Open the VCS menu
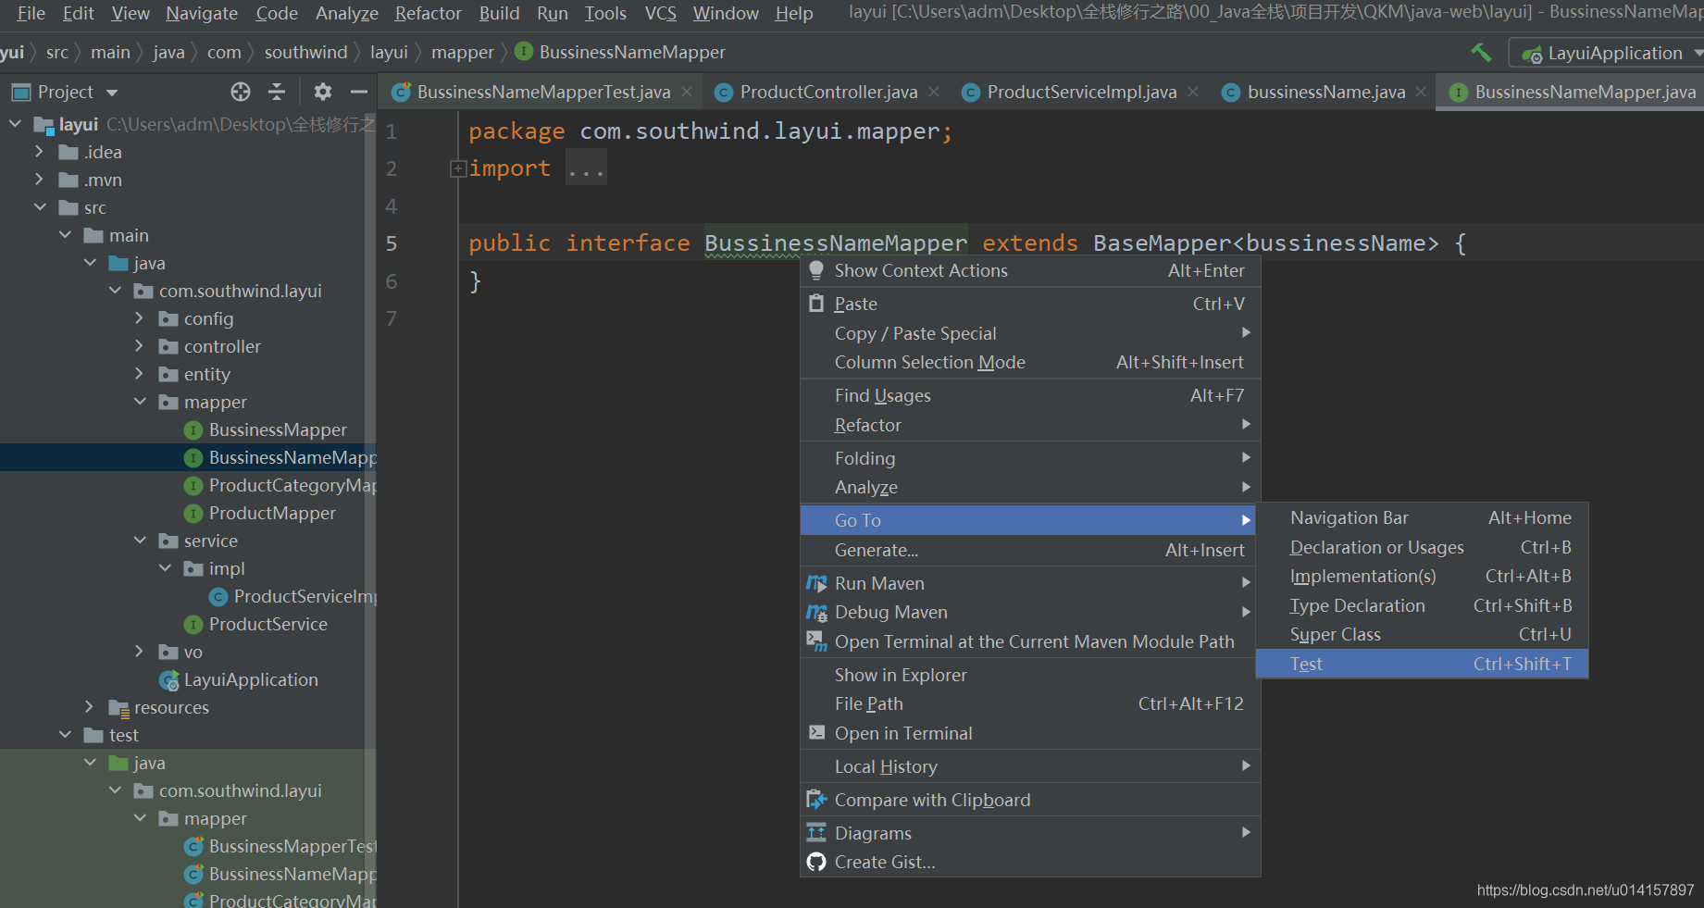The image size is (1704, 908). pos(661,13)
